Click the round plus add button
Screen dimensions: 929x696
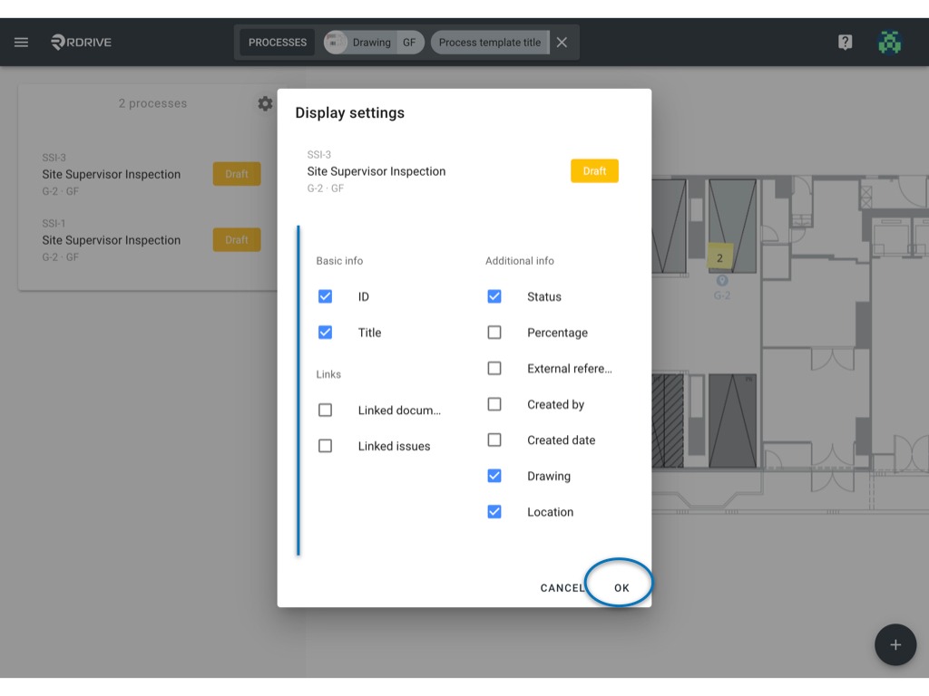(x=895, y=644)
